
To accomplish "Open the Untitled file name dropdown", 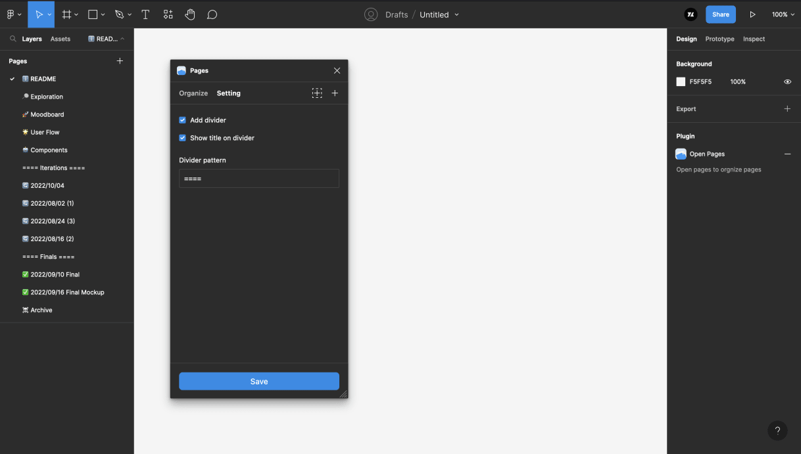I will (x=456, y=14).
